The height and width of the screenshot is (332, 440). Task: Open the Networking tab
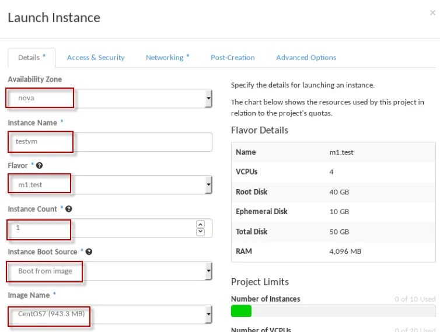point(167,58)
